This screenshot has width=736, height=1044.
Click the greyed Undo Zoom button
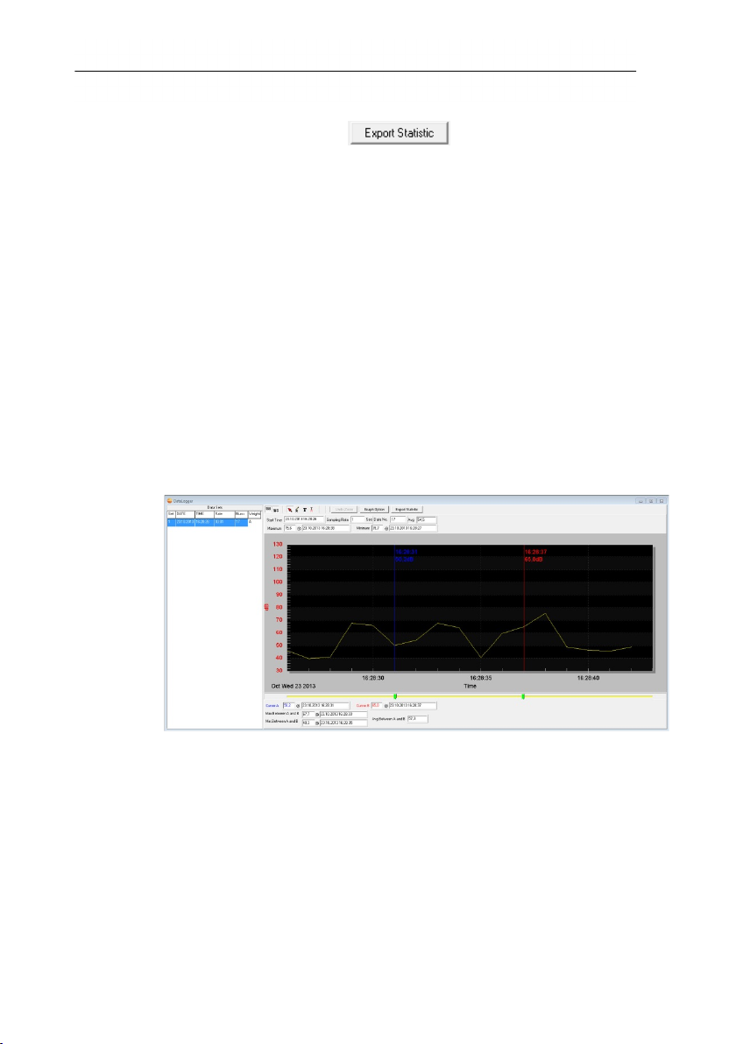pos(344,510)
